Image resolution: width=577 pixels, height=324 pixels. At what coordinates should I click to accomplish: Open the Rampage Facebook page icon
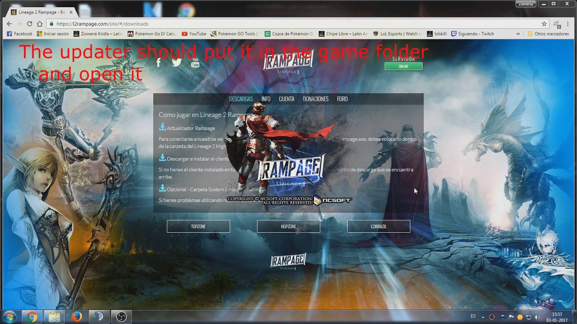click(158, 63)
